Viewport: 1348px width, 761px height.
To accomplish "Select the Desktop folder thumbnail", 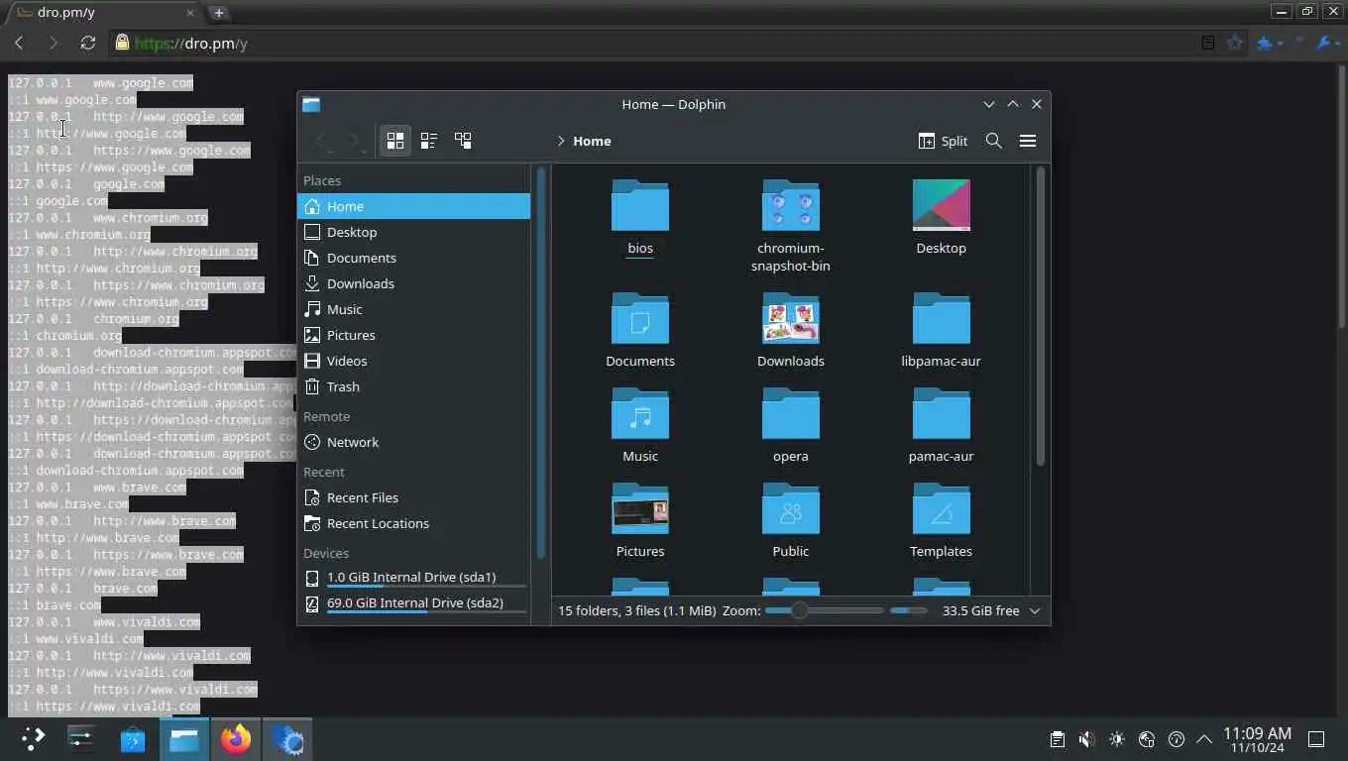I will (941, 205).
